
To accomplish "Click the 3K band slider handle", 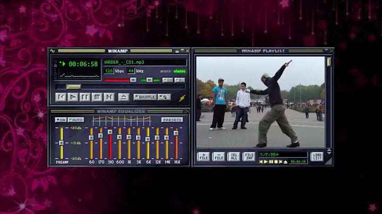I will 138,138.
